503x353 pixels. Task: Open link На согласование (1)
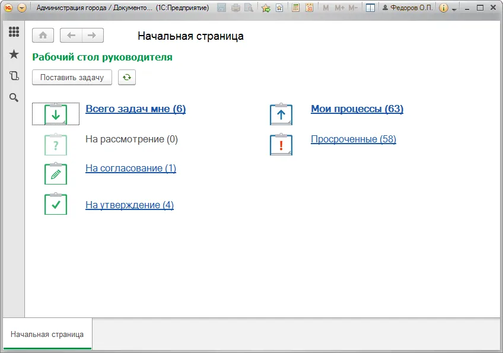130,168
